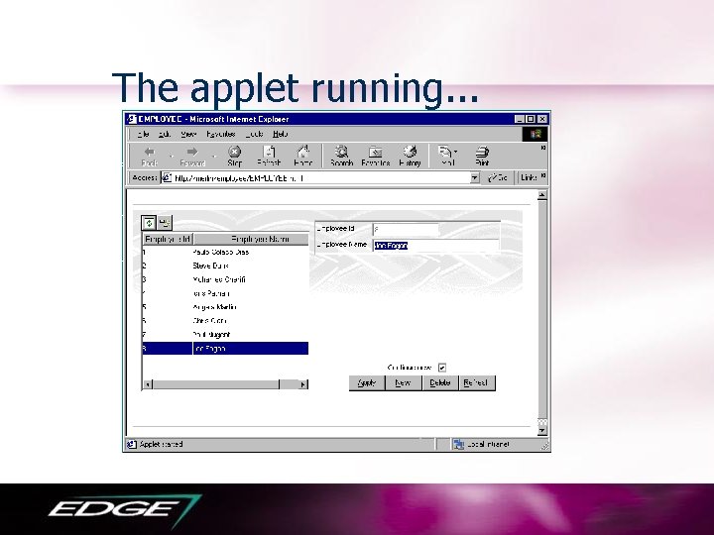Select highlighted row 8 in the table
The width and height of the screenshot is (714, 535).
pos(225,349)
